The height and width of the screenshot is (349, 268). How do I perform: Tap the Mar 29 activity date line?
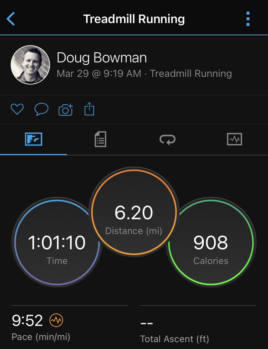[144, 74]
